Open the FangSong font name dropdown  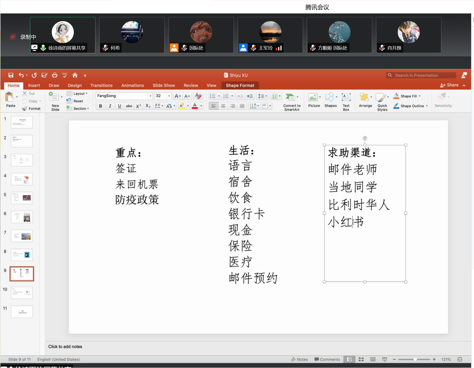(x=150, y=96)
